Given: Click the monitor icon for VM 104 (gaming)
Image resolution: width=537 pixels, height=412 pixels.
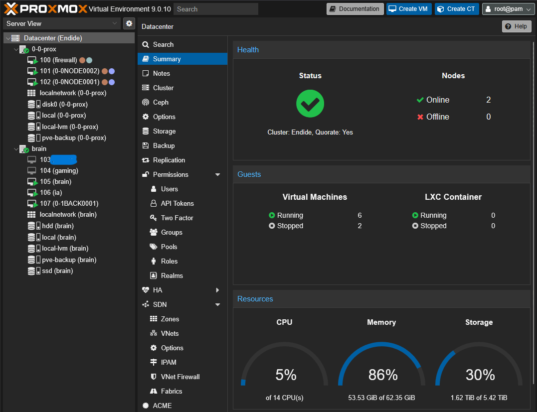Looking at the screenshot, I should [x=31, y=170].
